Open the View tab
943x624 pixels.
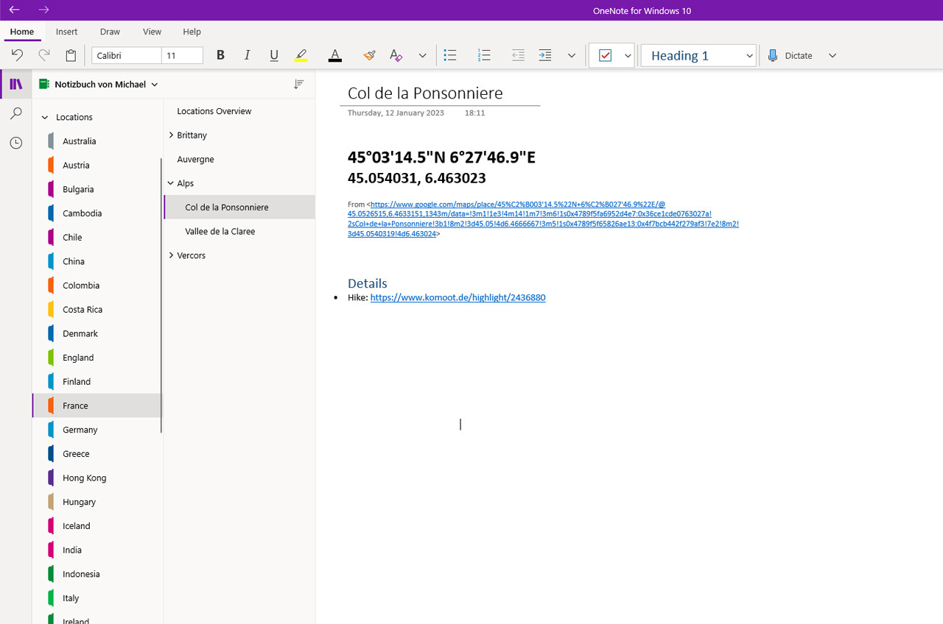pyautogui.click(x=152, y=32)
